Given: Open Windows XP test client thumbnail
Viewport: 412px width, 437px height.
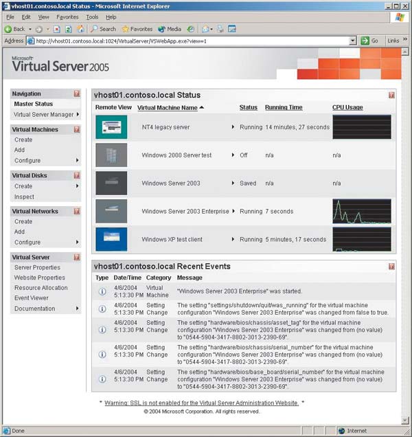Looking at the screenshot, I should [111, 239].
